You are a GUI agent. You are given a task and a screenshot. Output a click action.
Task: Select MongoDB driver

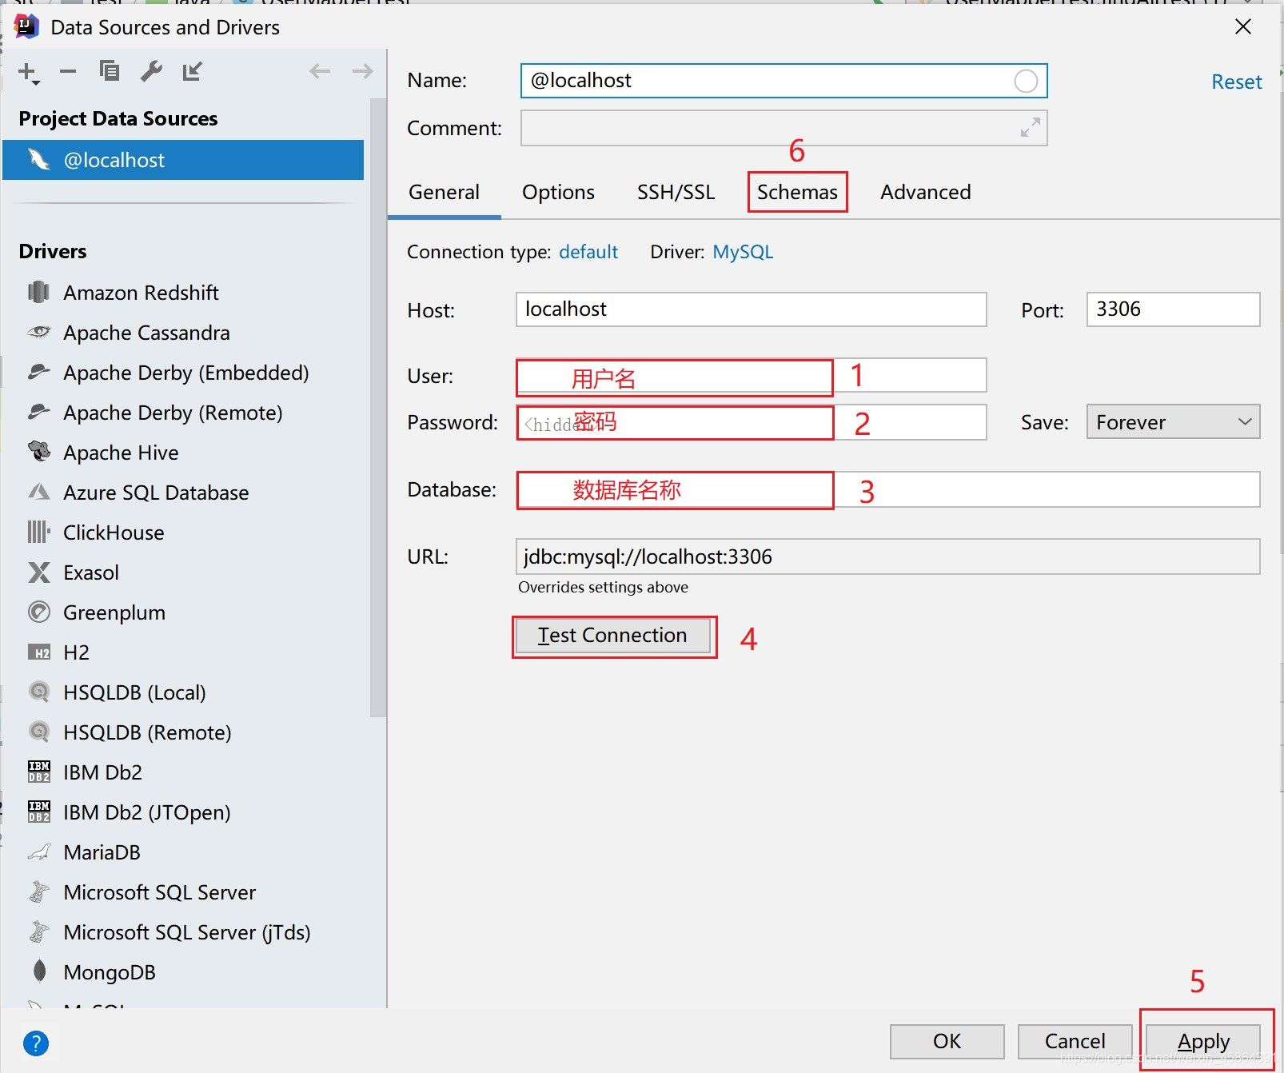point(183,972)
